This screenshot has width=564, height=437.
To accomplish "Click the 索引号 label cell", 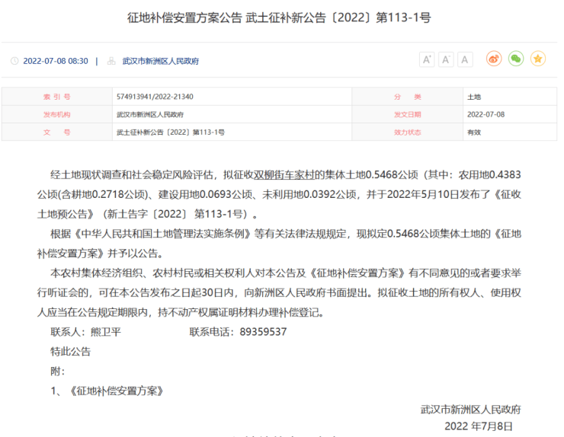I will point(57,97).
